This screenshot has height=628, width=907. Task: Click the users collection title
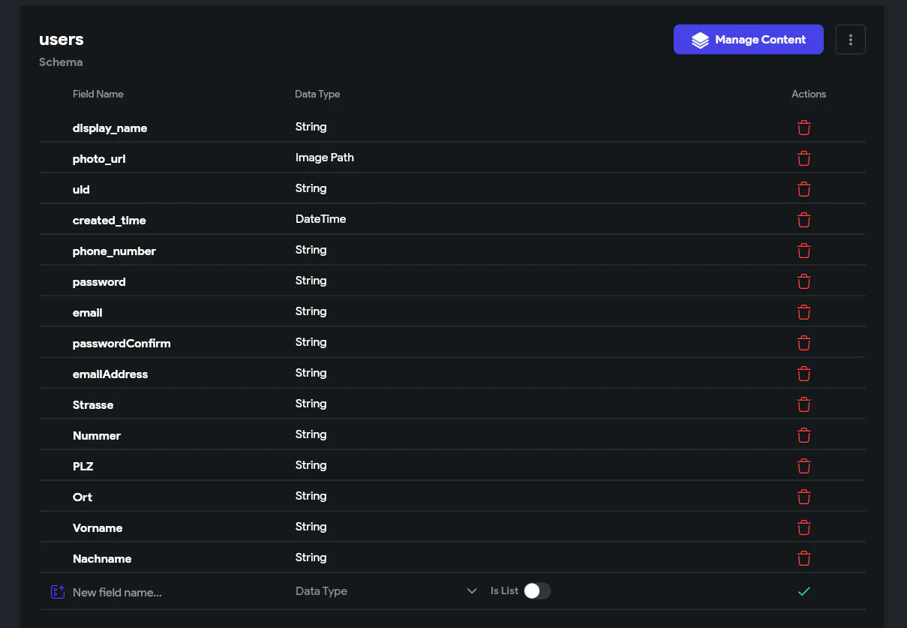(x=62, y=40)
